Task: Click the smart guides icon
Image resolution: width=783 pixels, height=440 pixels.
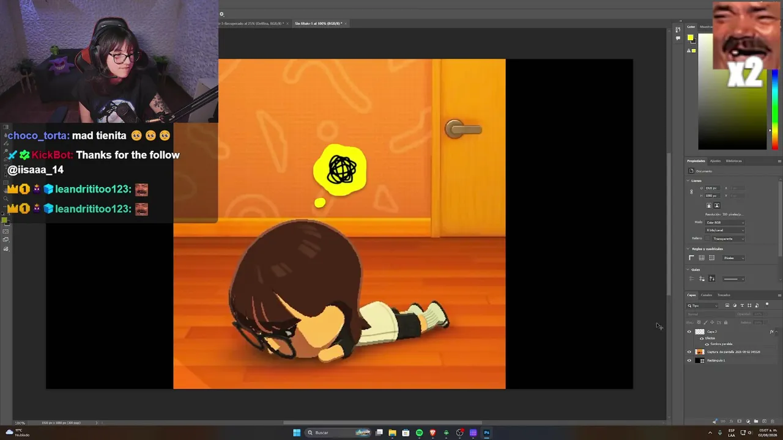Action: pos(712,279)
